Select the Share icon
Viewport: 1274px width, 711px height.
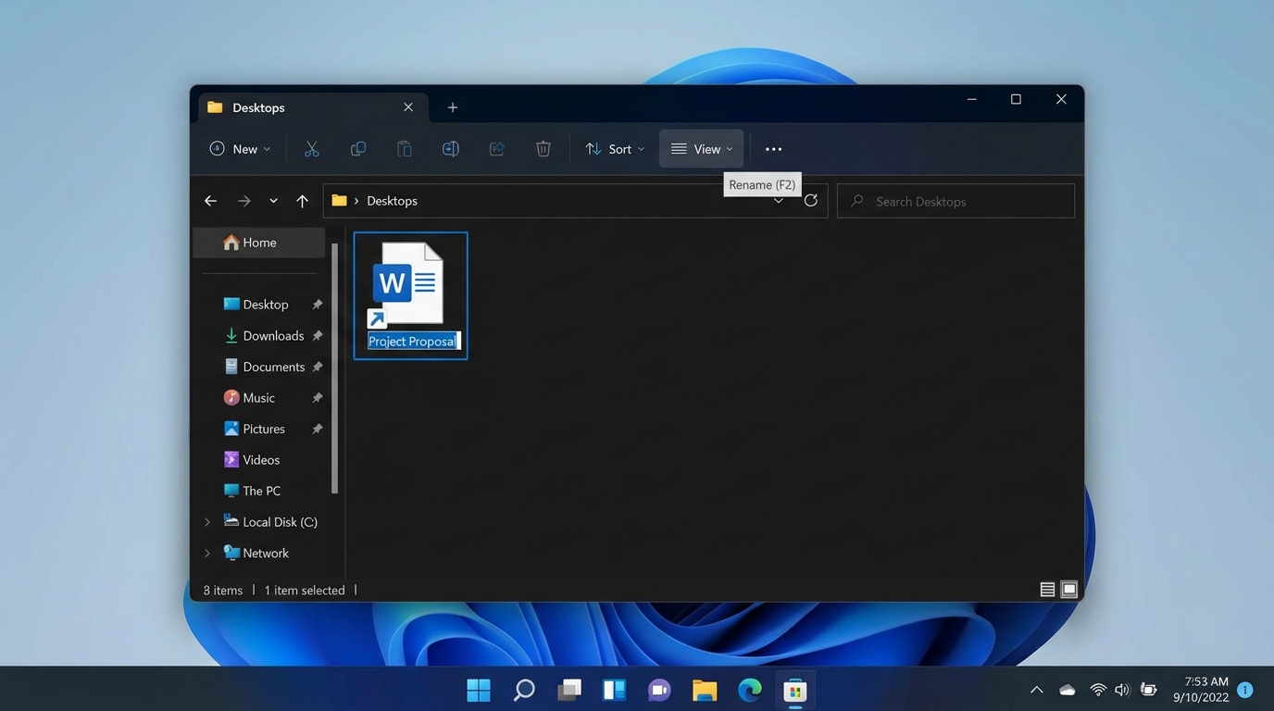[x=496, y=148]
